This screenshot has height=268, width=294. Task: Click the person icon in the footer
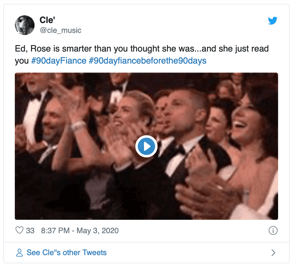coord(19,253)
